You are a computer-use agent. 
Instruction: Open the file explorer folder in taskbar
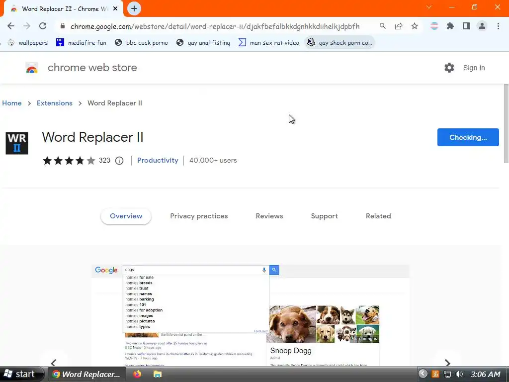pos(158,374)
